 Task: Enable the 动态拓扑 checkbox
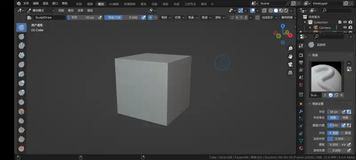[x=257, y=17]
